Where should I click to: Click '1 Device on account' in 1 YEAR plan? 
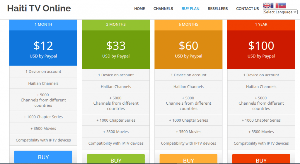(261, 75)
